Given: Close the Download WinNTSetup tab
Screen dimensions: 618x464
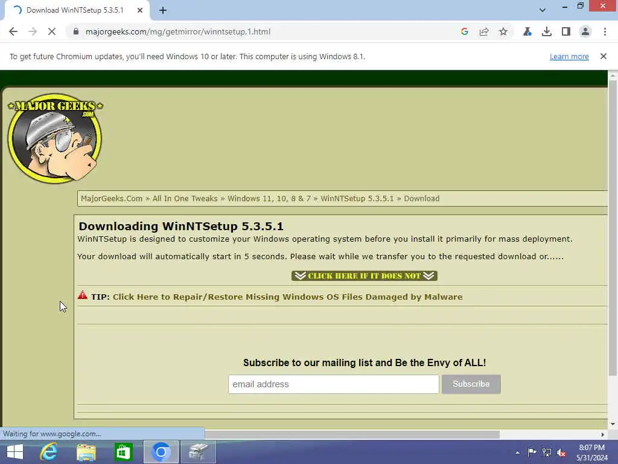Looking at the screenshot, I should click(140, 10).
